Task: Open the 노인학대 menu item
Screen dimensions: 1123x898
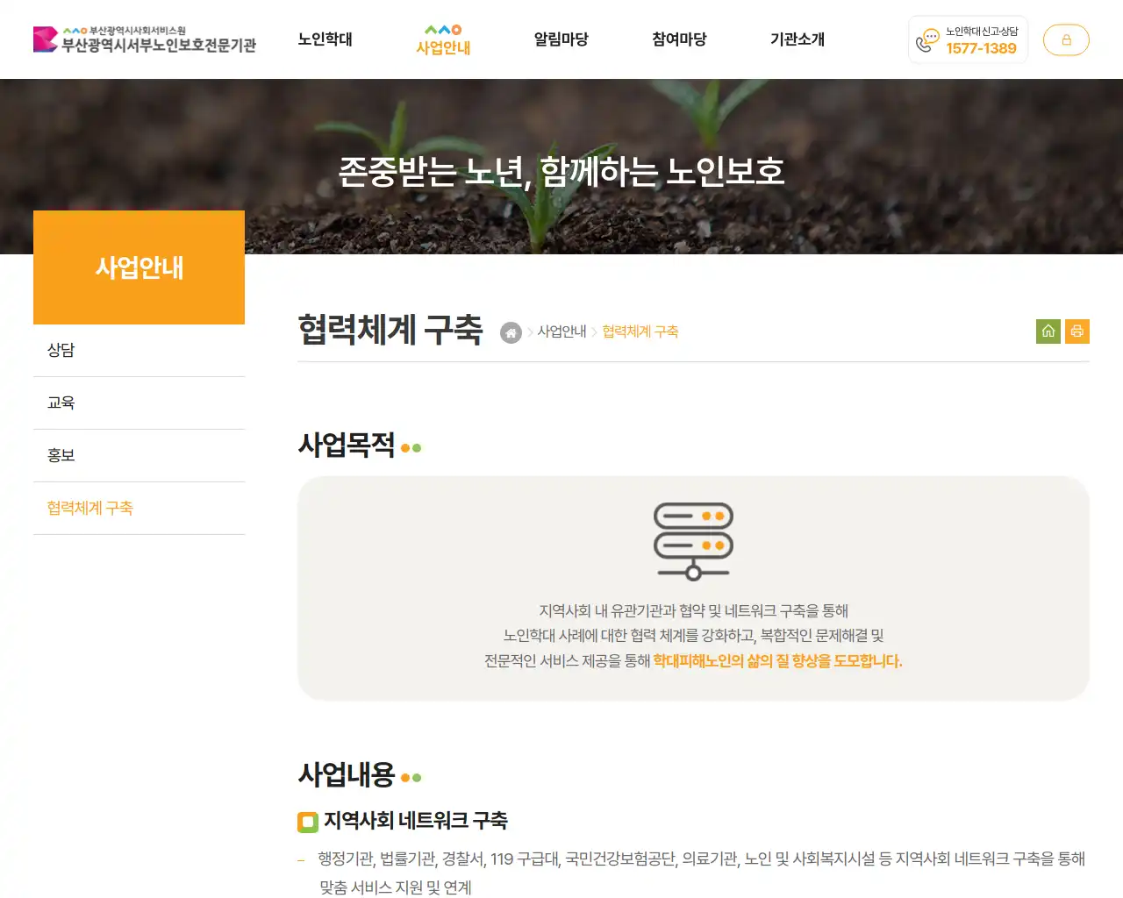Action: (x=325, y=39)
